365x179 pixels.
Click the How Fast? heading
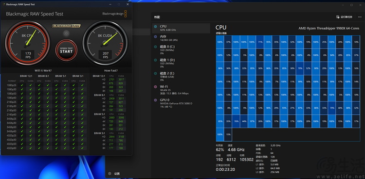[x=111, y=70]
